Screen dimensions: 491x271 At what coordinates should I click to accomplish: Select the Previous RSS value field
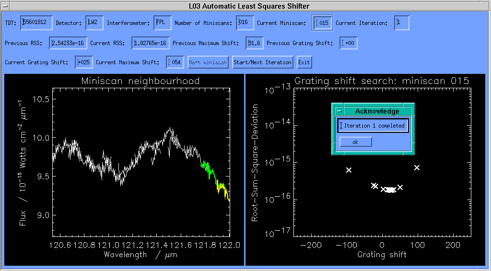[68, 43]
